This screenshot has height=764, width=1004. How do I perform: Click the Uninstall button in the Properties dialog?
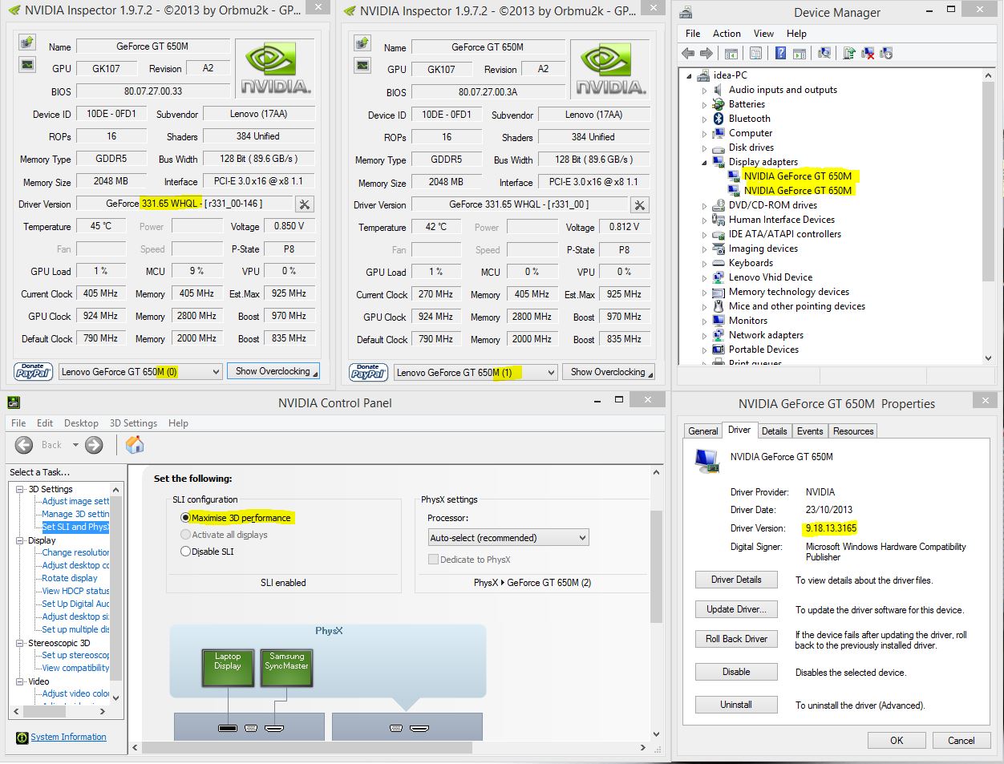pyautogui.click(x=736, y=705)
